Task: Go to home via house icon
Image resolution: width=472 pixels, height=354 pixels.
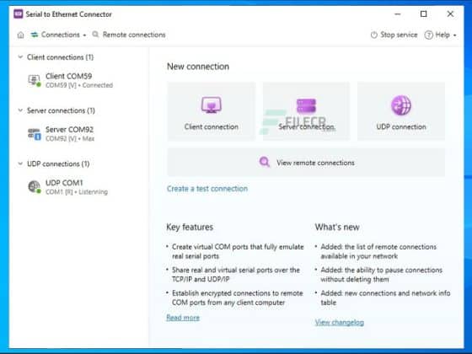Action: pyautogui.click(x=20, y=35)
